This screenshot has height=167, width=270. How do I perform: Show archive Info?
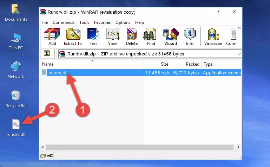[190, 36]
